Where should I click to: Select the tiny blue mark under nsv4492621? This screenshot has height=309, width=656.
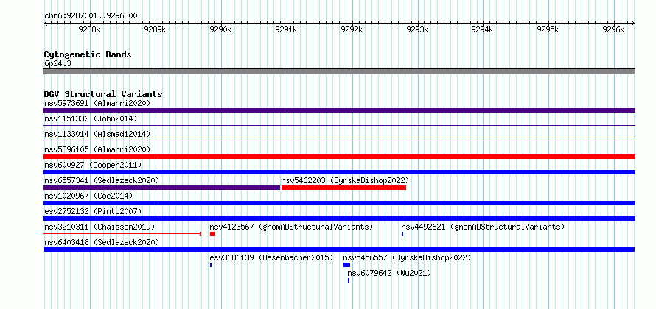click(402, 234)
